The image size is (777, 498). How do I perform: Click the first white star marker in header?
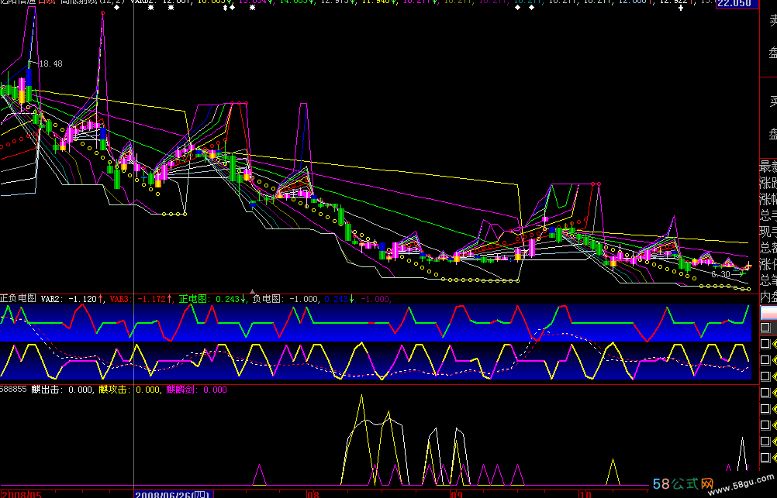150,8
